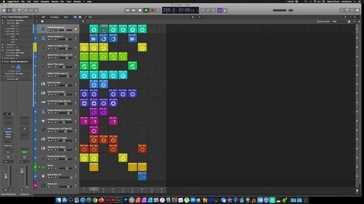Open the Note Pad on the right of the control bar
This screenshot has width=364, height=204.
pyautogui.click(x=347, y=10)
